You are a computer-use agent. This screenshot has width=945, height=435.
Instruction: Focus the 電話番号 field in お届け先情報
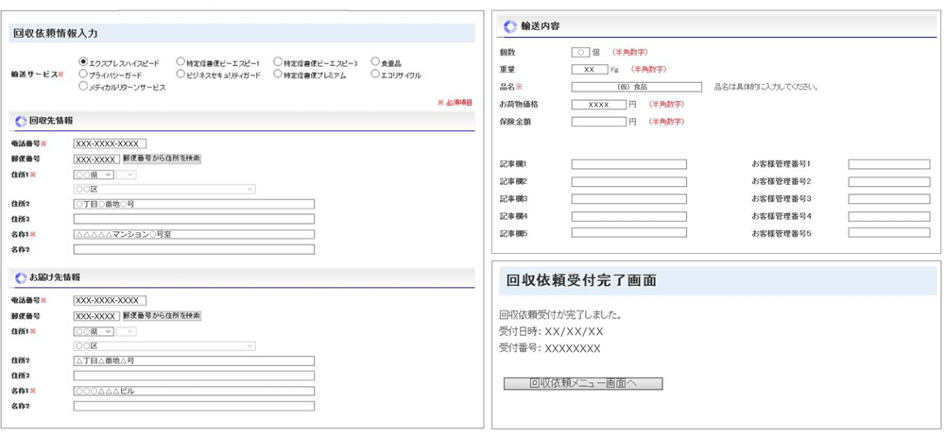click(x=110, y=301)
